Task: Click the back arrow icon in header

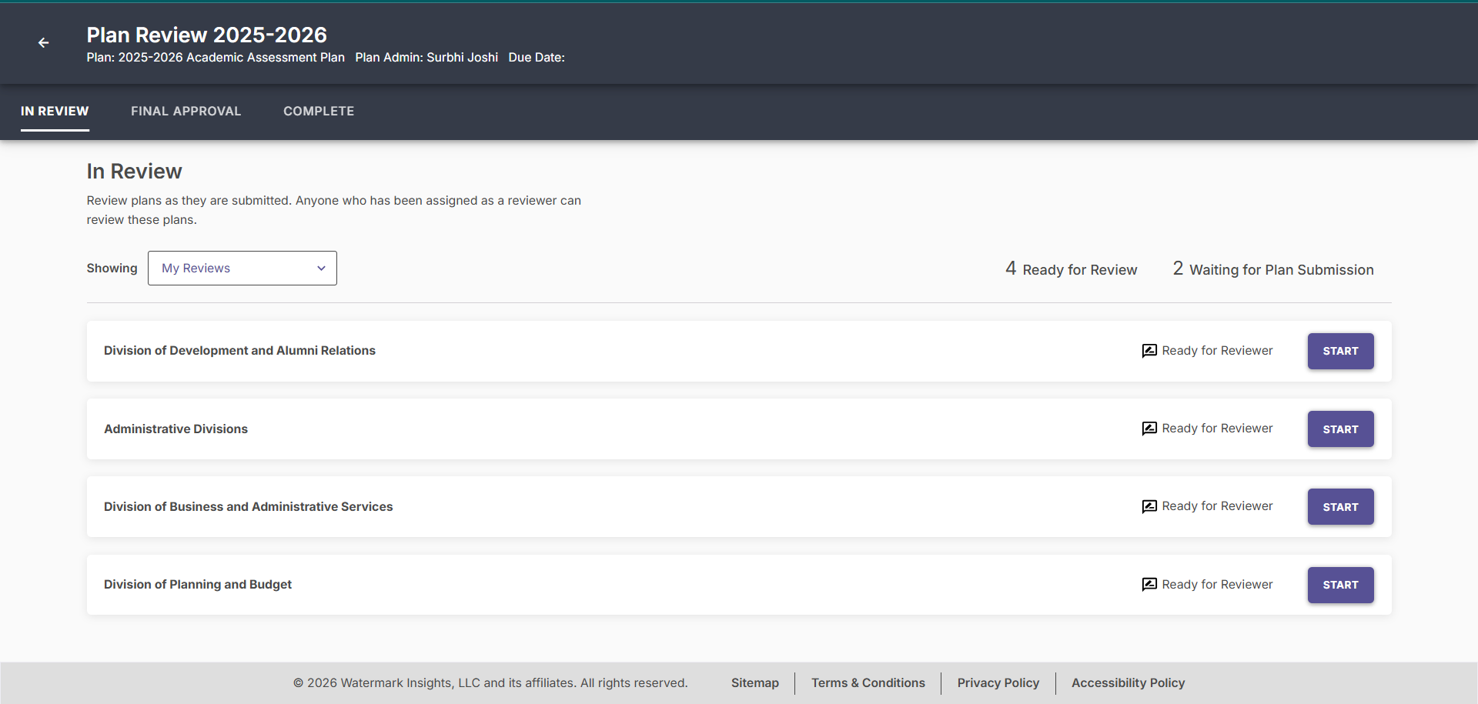Action: [x=44, y=43]
